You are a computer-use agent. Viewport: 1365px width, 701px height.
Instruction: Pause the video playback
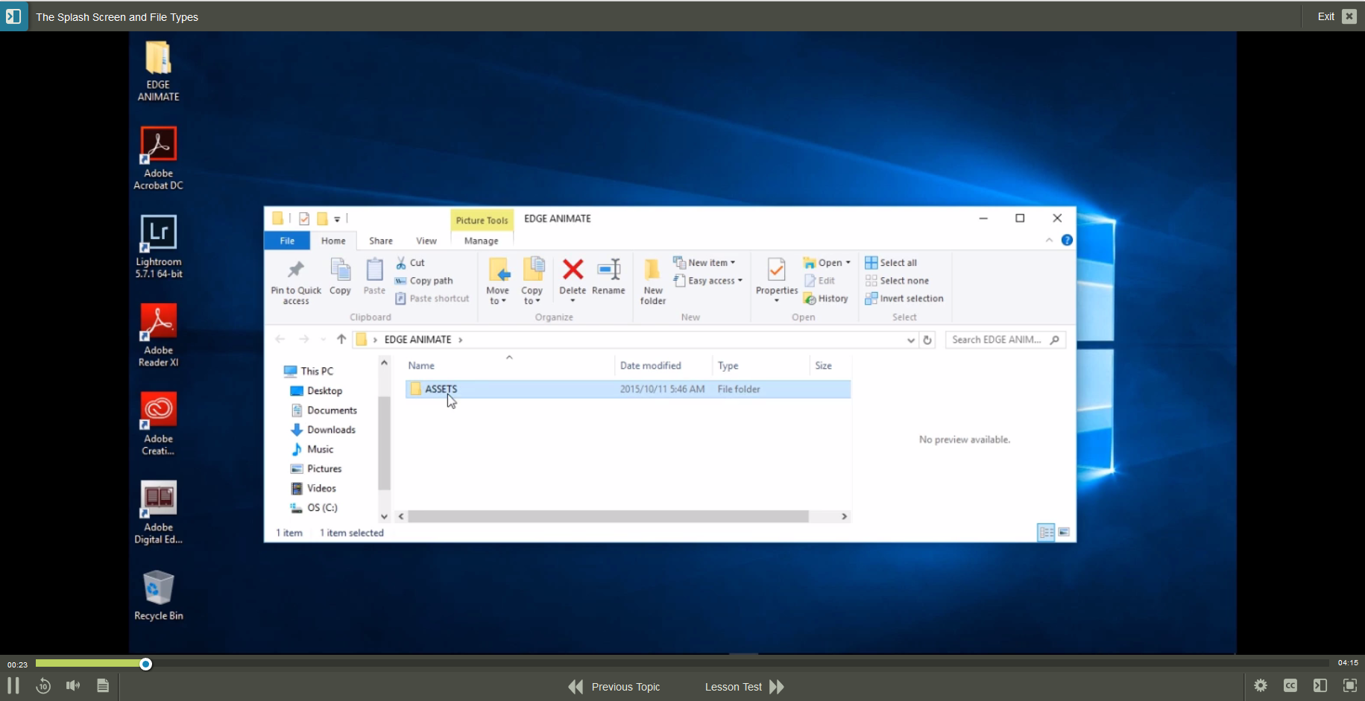(x=13, y=685)
